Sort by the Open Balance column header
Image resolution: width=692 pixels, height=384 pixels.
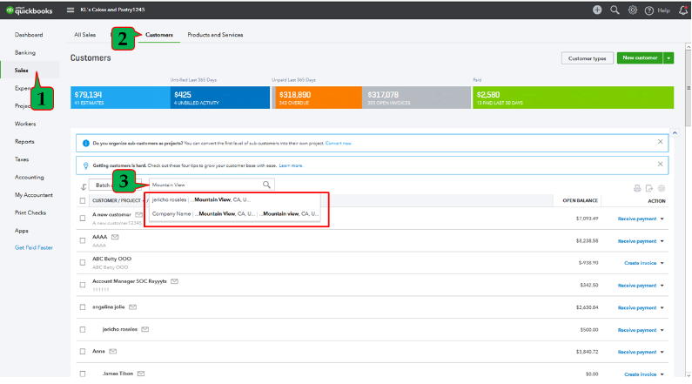[580, 201]
